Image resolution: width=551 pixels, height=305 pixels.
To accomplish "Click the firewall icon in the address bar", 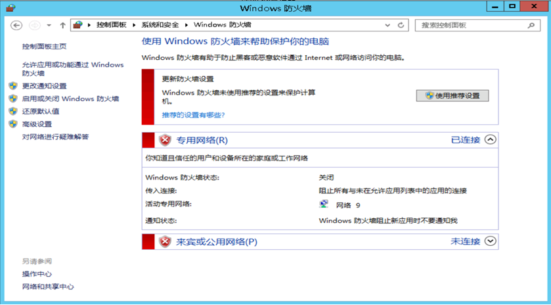I will point(77,25).
